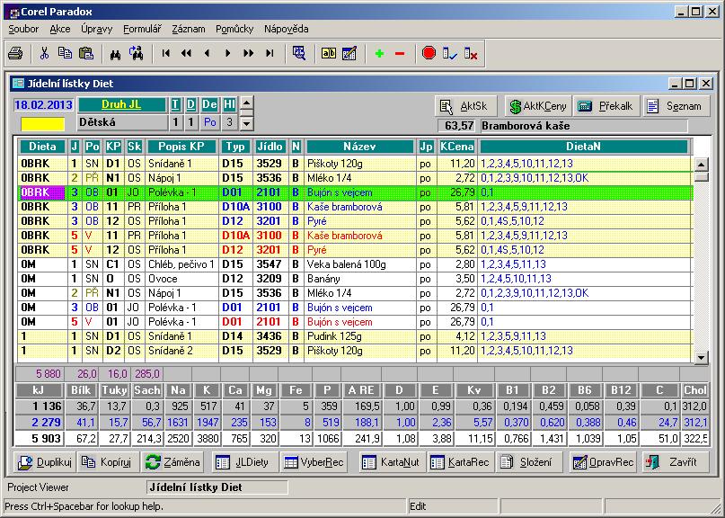Click the Záměna button

172,462
